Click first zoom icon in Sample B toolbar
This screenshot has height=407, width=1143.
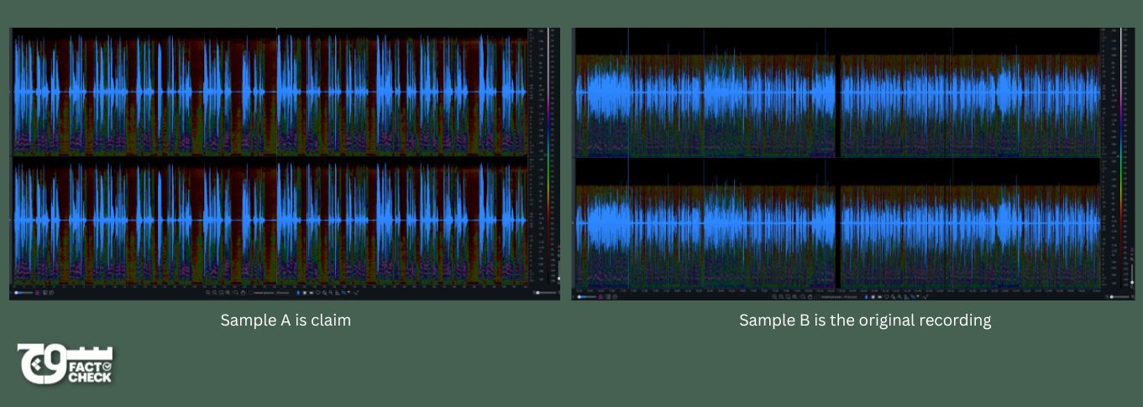point(774,297)
